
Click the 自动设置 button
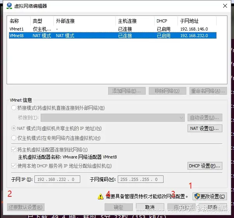coord(205,118)
